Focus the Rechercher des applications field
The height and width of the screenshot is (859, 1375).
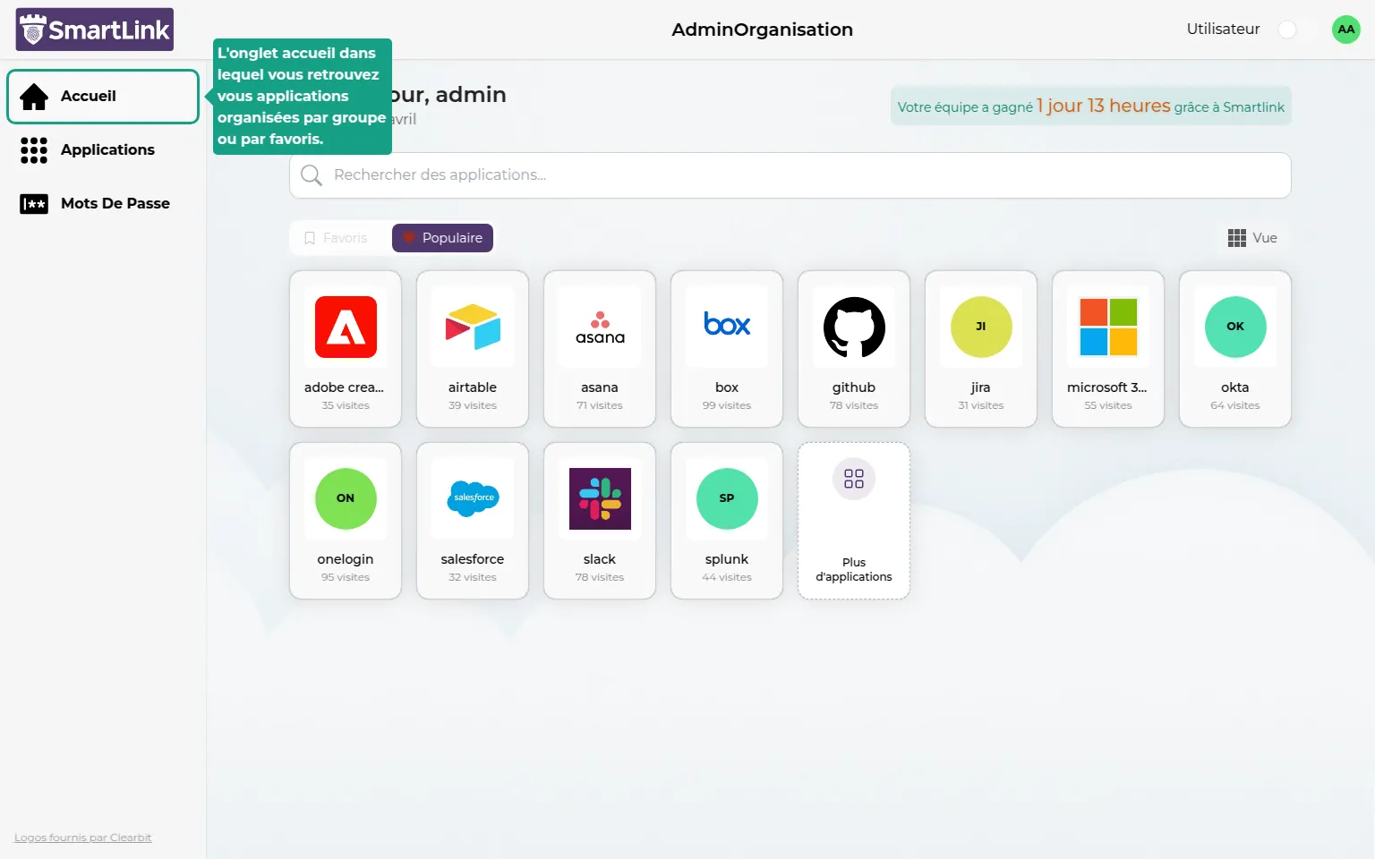click(790, 175)
